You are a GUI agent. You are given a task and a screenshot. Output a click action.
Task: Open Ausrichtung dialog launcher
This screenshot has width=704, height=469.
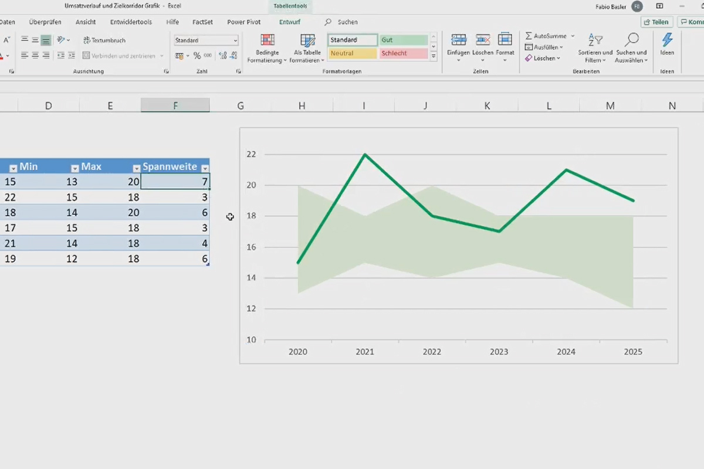point(166,72)
